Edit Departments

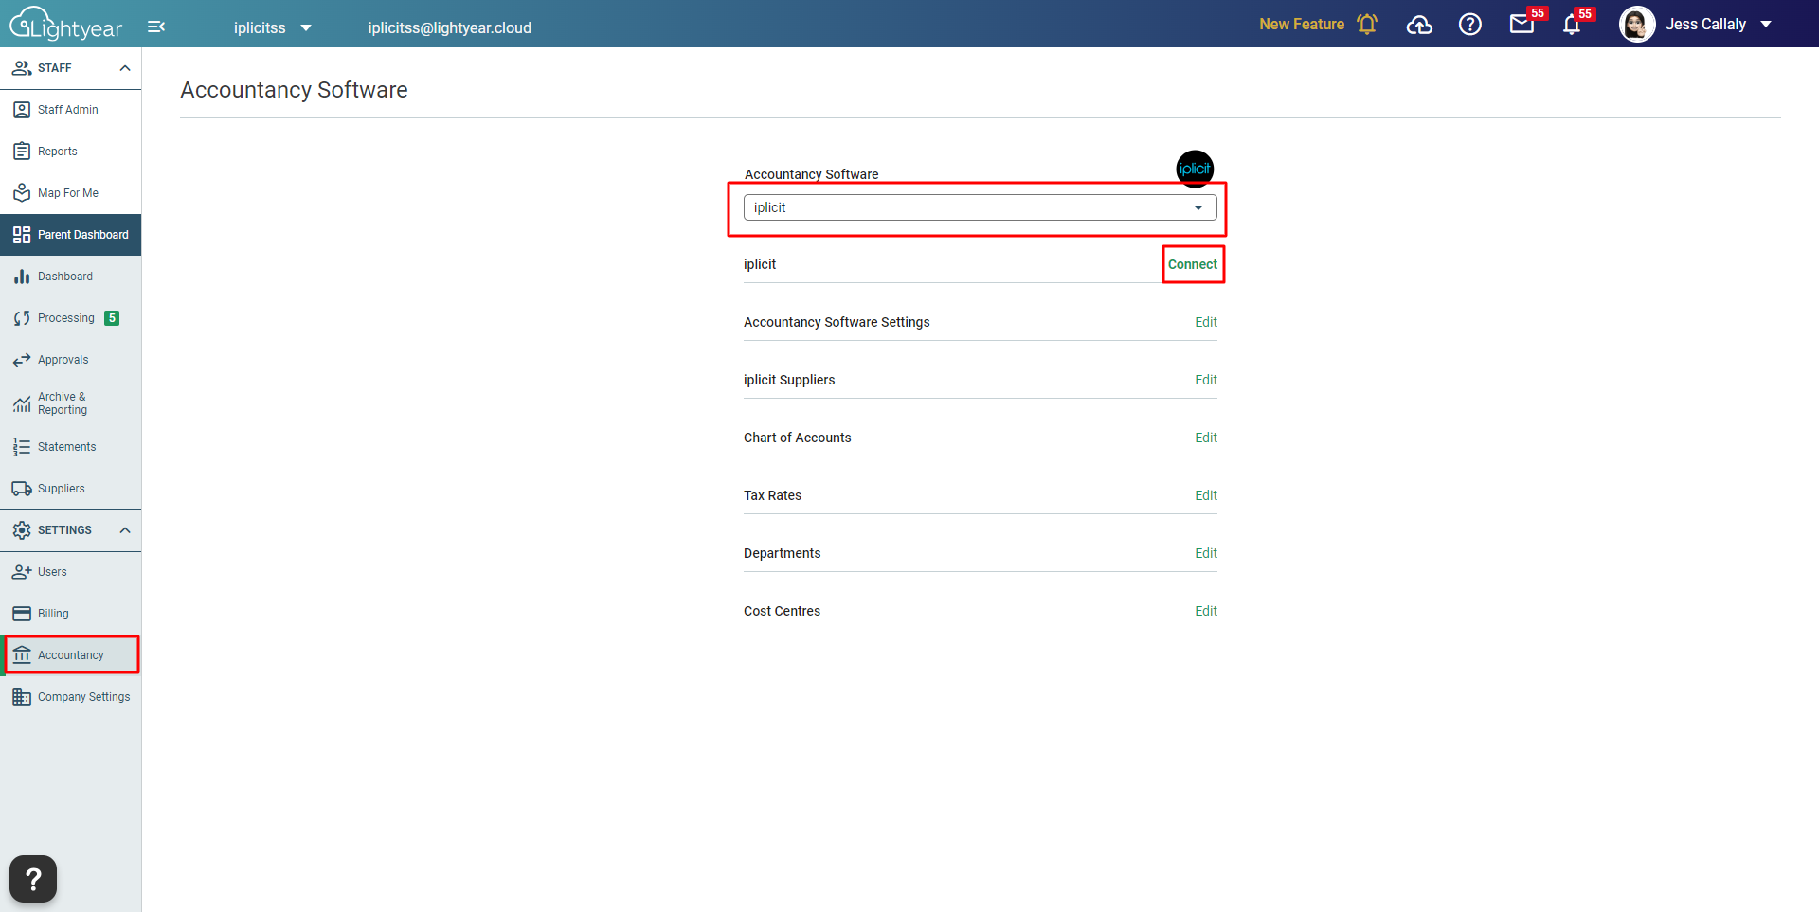tap(1205, 553)
